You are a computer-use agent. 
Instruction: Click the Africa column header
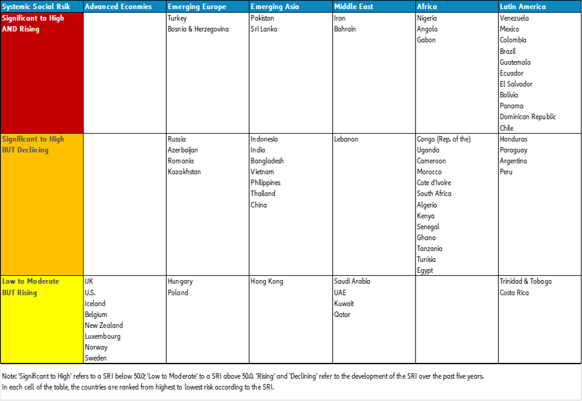(x=457, y=7)
